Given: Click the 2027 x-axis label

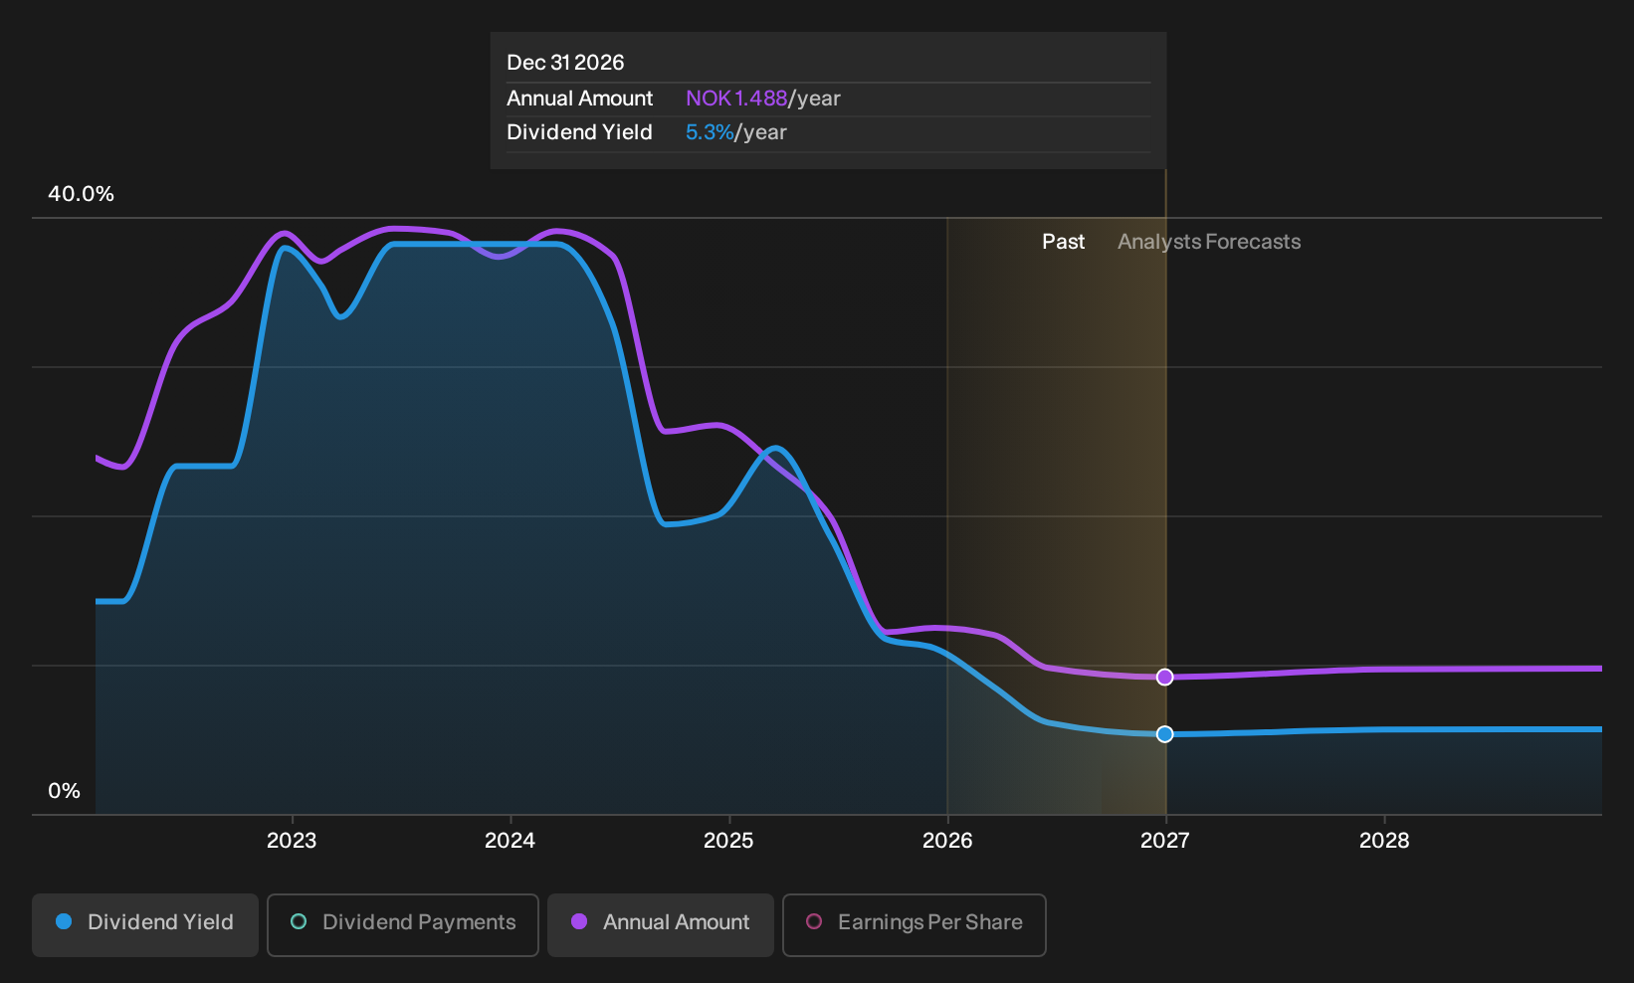Looking at the screenshot, I should (x=1164, y=841).
